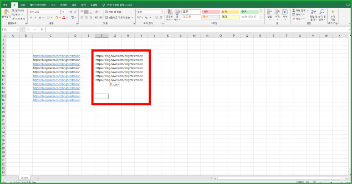352x184 pixels.
Task: Toggle middle vertical alignment
Action: click(87, 12)
